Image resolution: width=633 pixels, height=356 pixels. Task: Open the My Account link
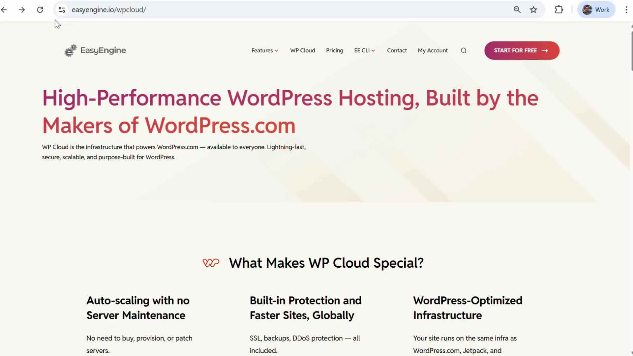coord(433,50)
